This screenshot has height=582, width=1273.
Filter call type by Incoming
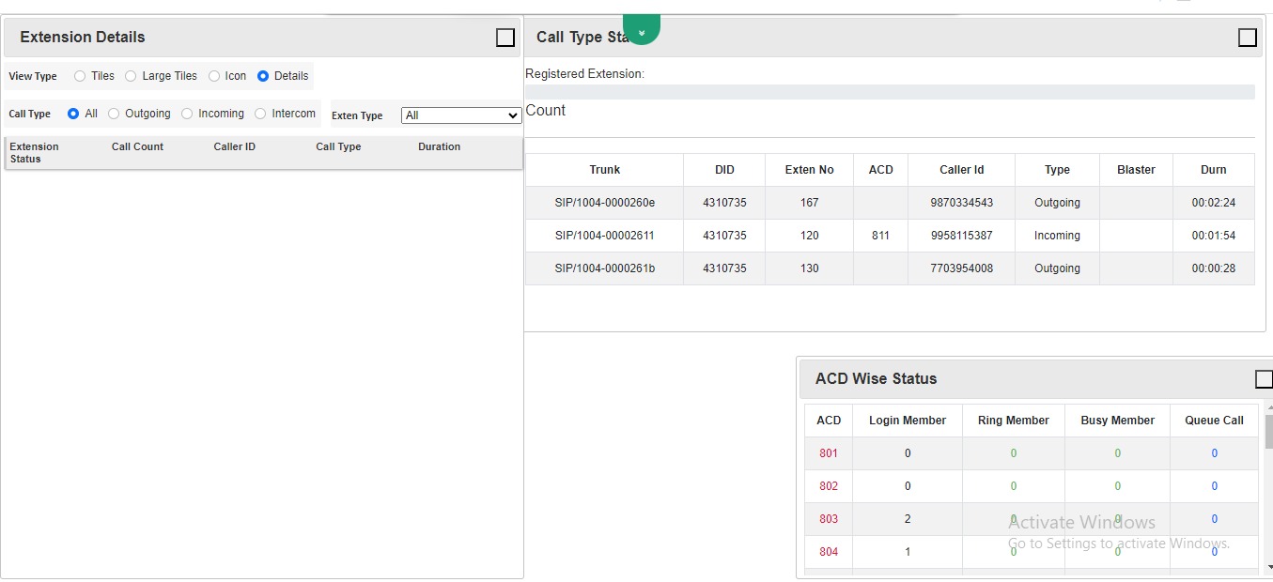pyautogui.click(x=187, y=114)
